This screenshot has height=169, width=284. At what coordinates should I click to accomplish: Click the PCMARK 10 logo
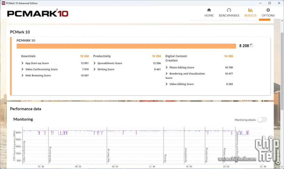38,13
